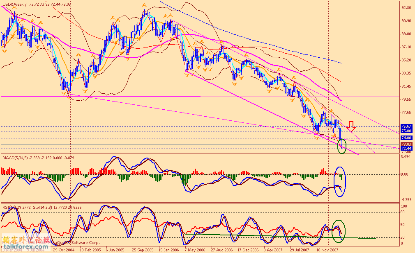Viewport: 415px width, 253px height.
Task: Select the 25 Sep 2005 date label
Action: pyautogui.click(x=143, y=250)
